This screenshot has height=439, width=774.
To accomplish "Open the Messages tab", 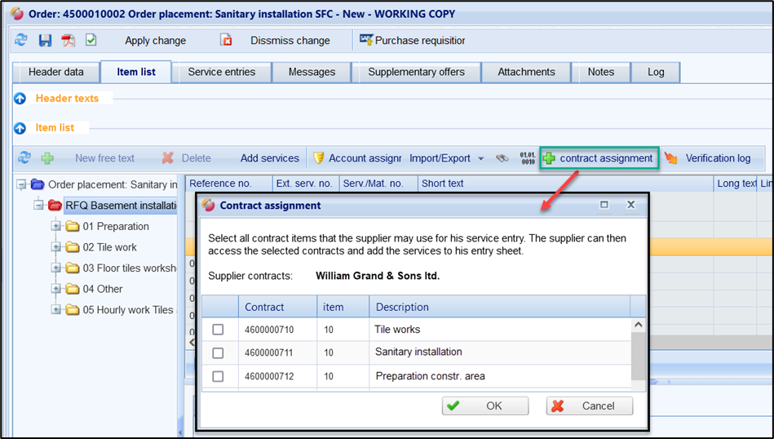I will pos(312,72).
